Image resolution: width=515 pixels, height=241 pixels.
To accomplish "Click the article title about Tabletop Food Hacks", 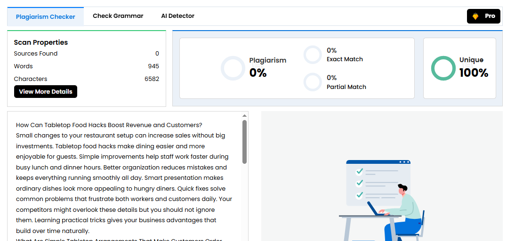I will point(109,125).
